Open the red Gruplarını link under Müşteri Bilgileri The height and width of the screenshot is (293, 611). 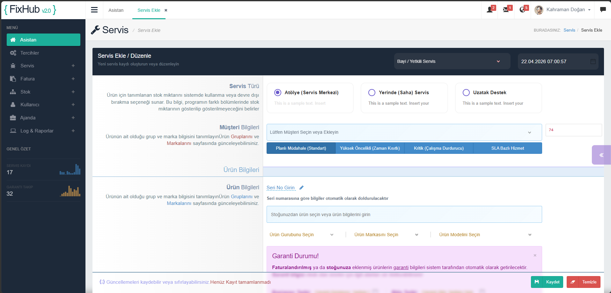click(x=242, y=137)
